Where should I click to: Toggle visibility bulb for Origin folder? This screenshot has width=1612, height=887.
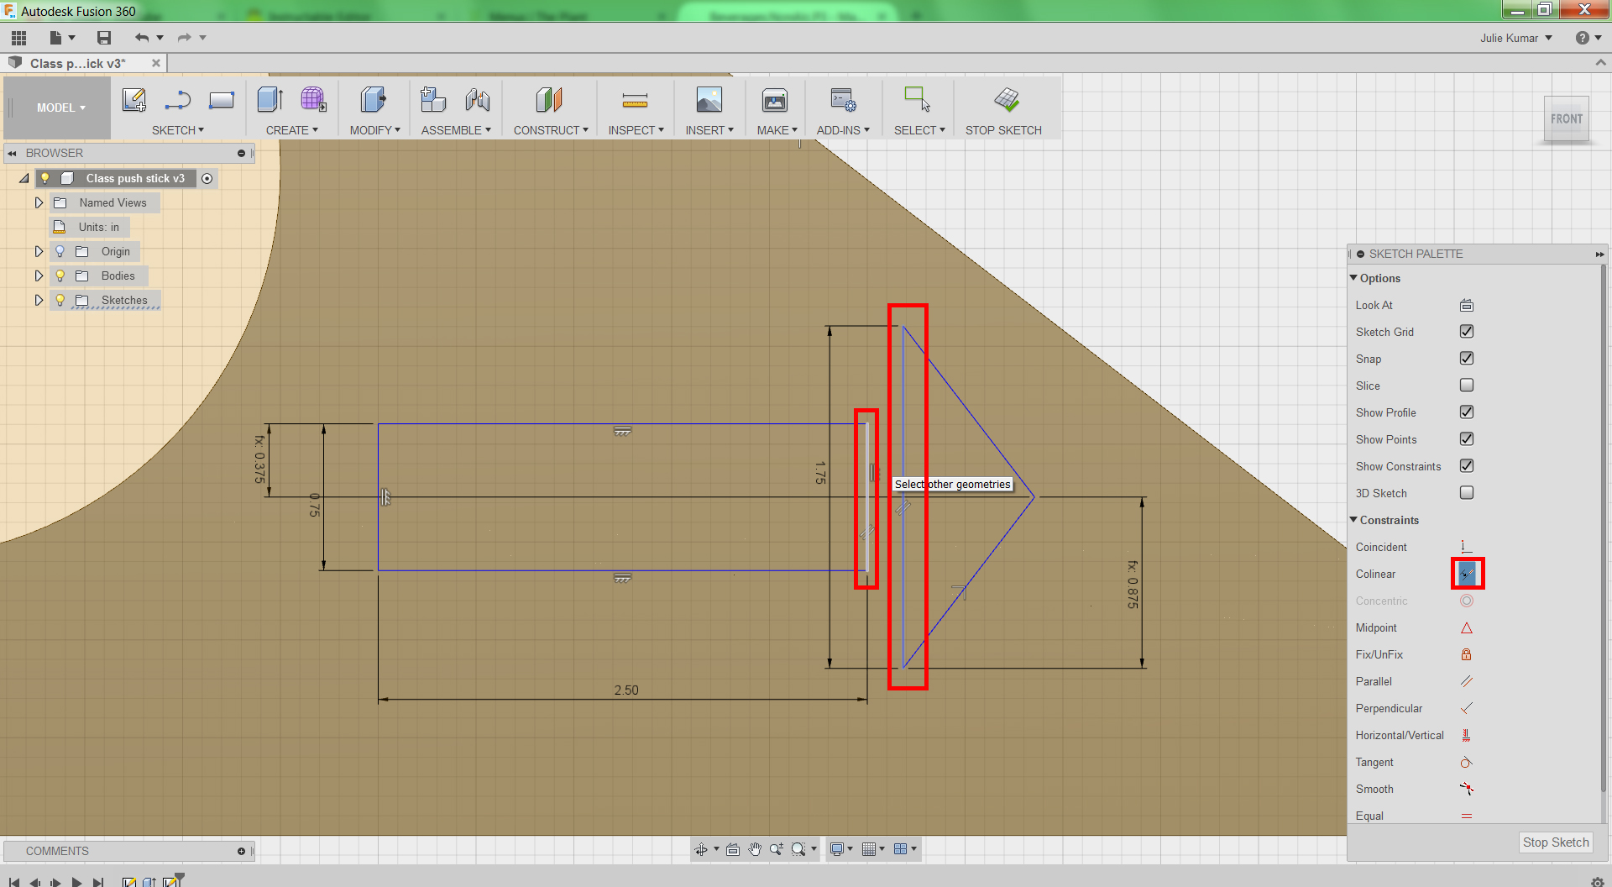coord(60,251)
